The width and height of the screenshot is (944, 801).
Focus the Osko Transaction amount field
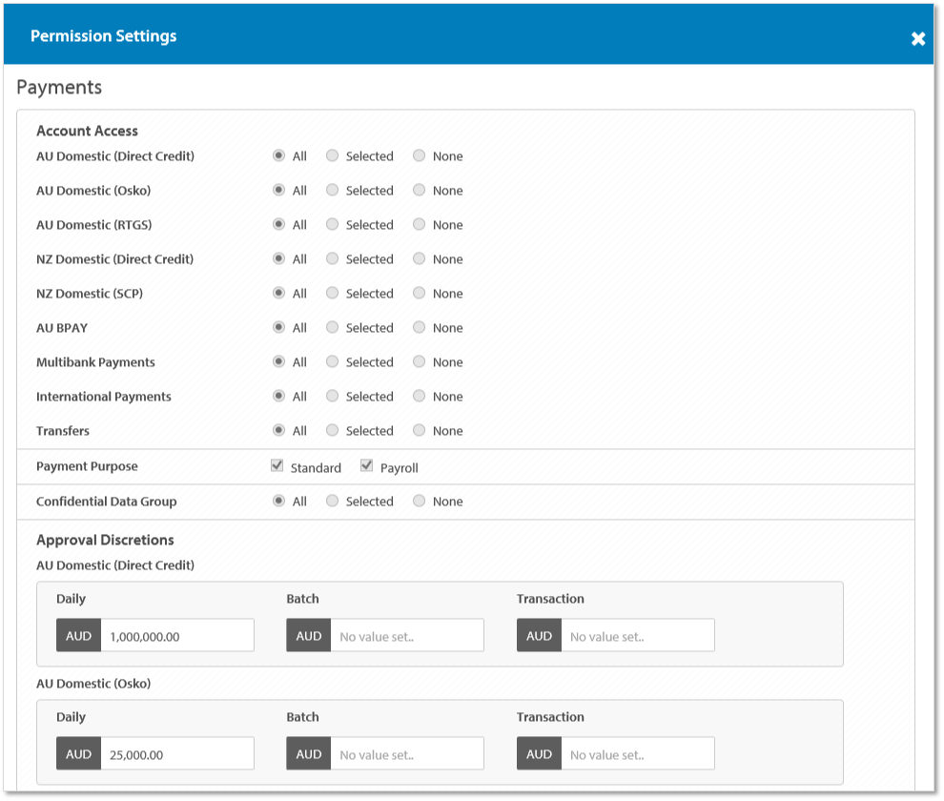[x=637, y=754]
